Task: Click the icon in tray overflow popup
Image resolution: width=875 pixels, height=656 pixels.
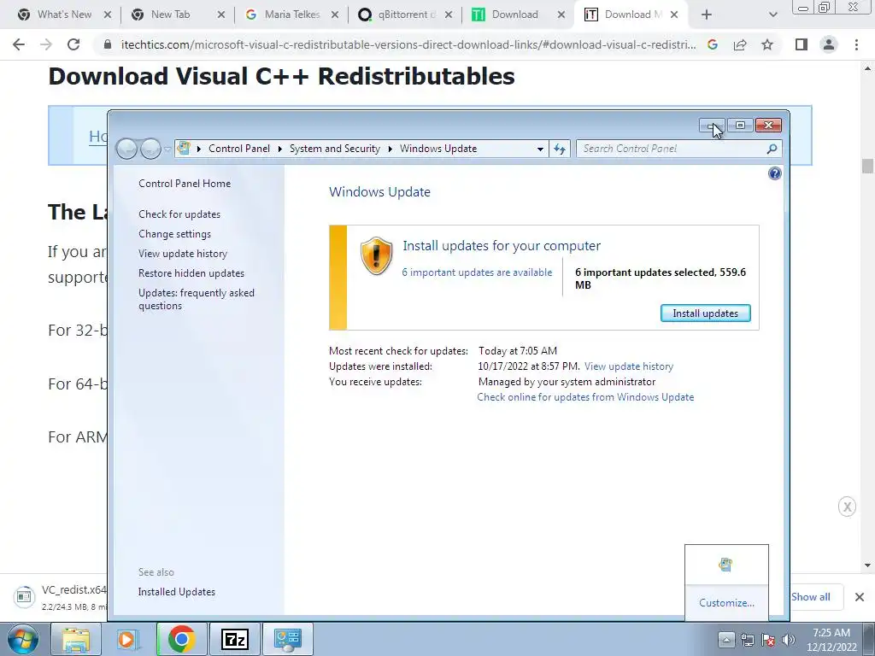Action: [725, 565]
